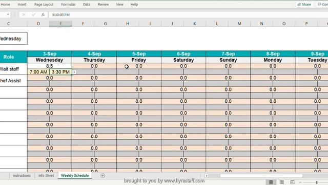Click the 6-Sep date header

(x=183, y=54)
